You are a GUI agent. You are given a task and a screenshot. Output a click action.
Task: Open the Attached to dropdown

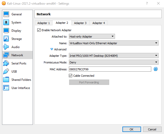[92, 37]
